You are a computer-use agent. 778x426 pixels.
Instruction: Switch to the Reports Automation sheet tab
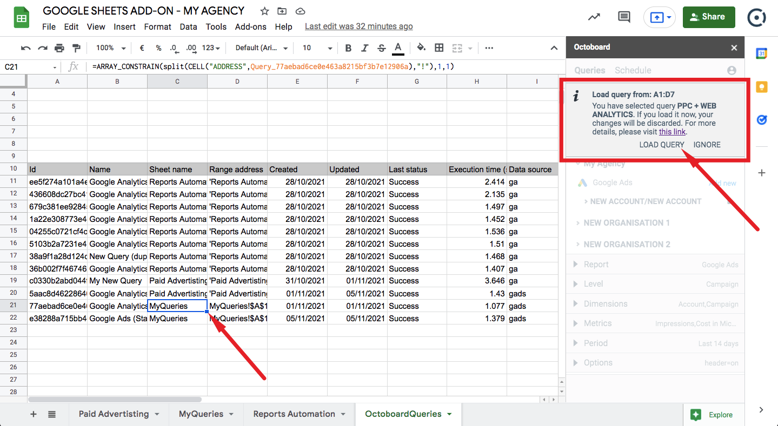coord(300,414)
